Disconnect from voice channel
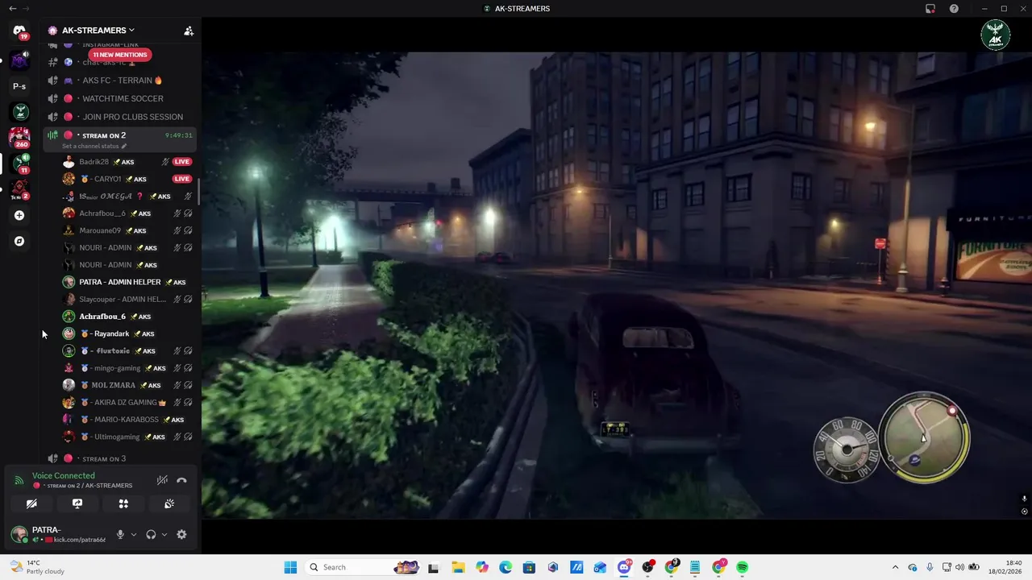The width and height of the screenshot is (1032, 580). click(181, 480)
